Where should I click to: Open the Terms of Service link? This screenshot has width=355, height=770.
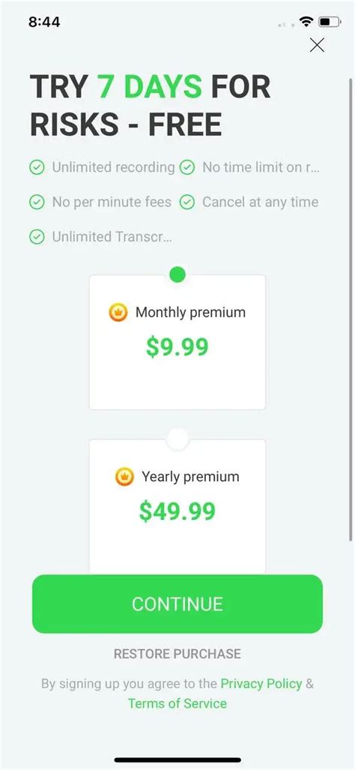coord(177,703)
